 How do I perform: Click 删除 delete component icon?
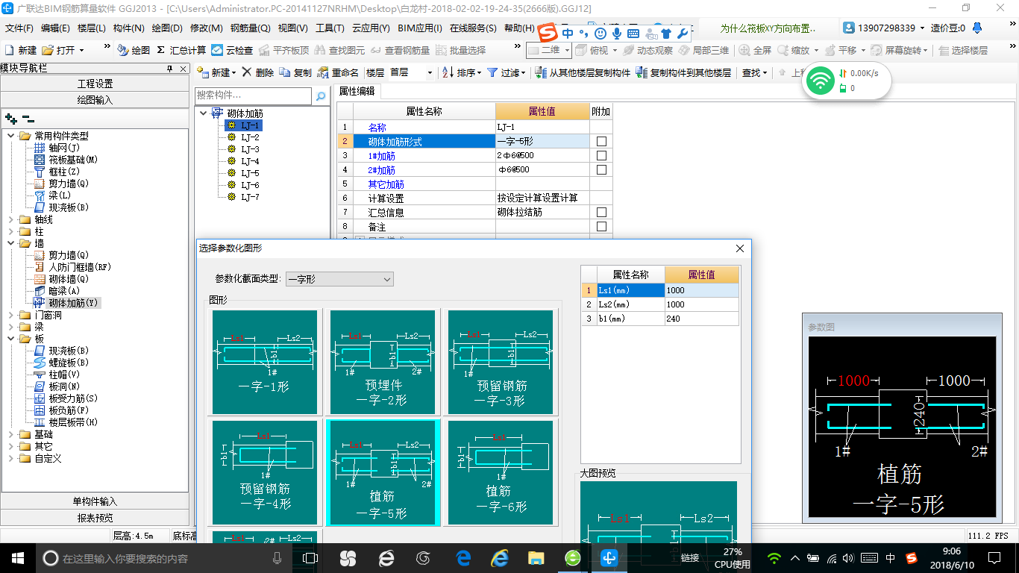[x=247, y=72]
